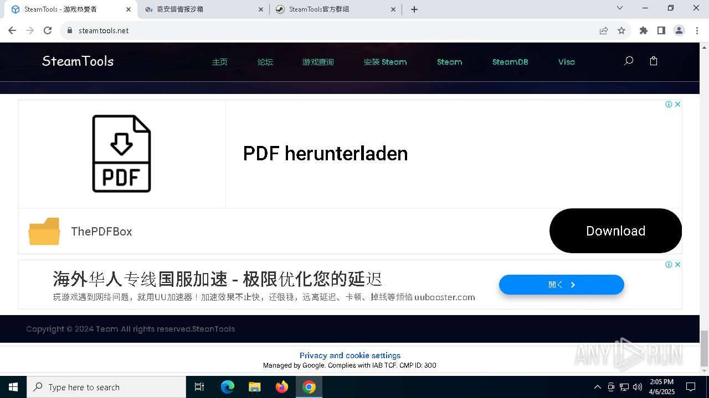Open Windows Task View
The height and width of the screenshot is (398, 709).
coord(199,387)
